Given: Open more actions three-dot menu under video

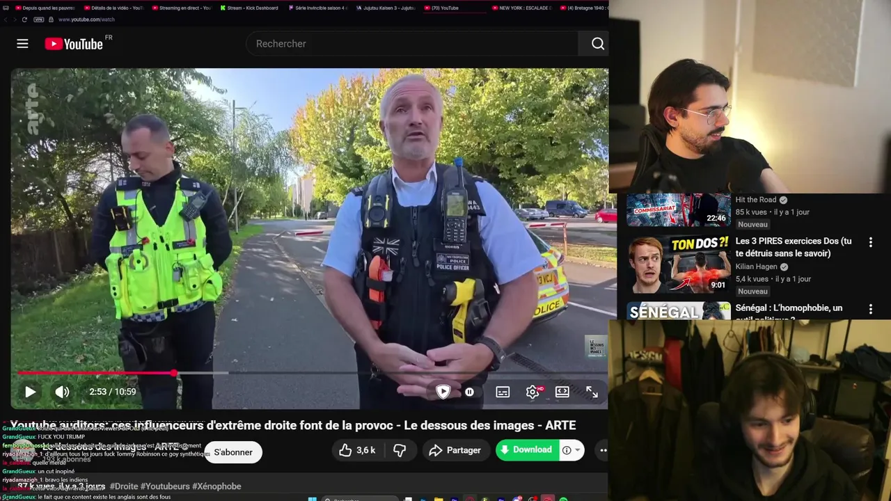Looking at the screenshot, I should (603, 450).
